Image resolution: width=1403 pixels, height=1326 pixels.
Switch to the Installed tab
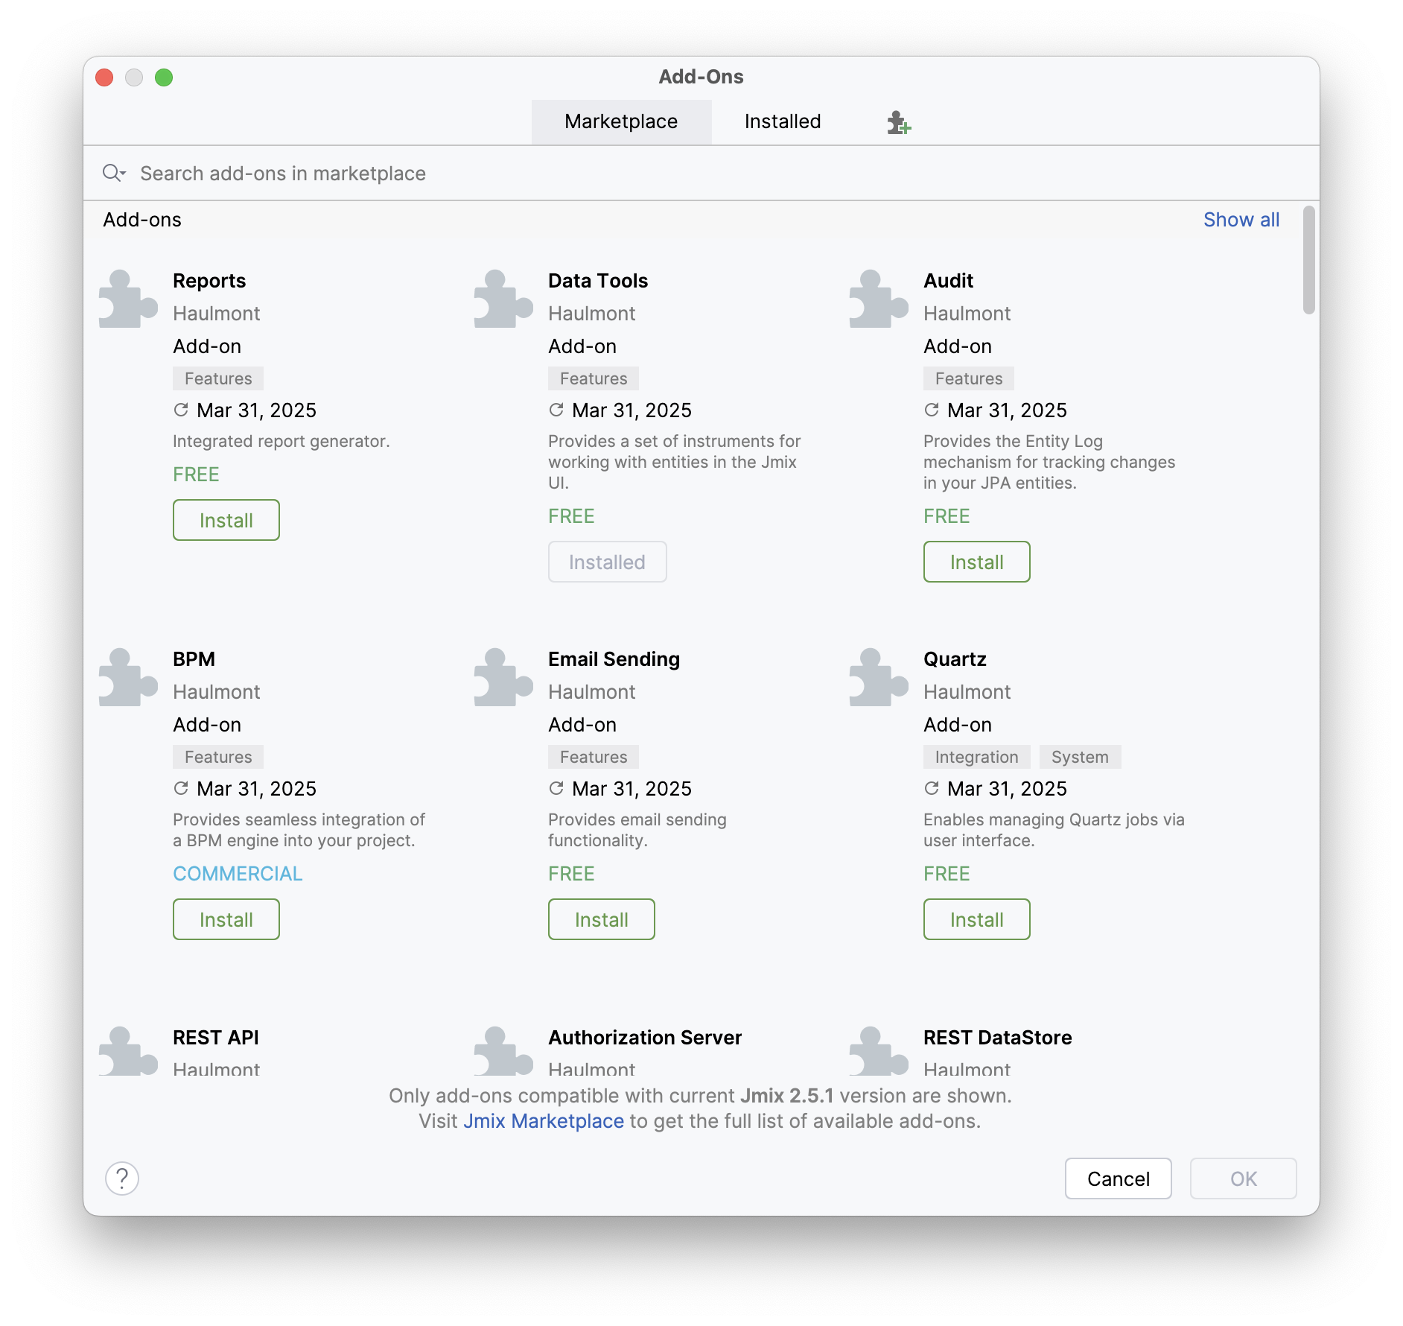[x=782, y=122]
